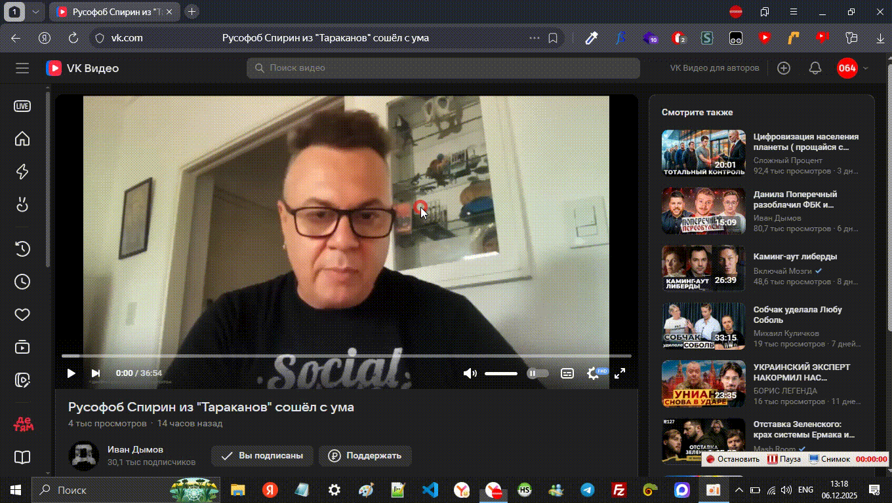
Task: Expand the profile menu next to avatar
Action: tap(866, 68)
